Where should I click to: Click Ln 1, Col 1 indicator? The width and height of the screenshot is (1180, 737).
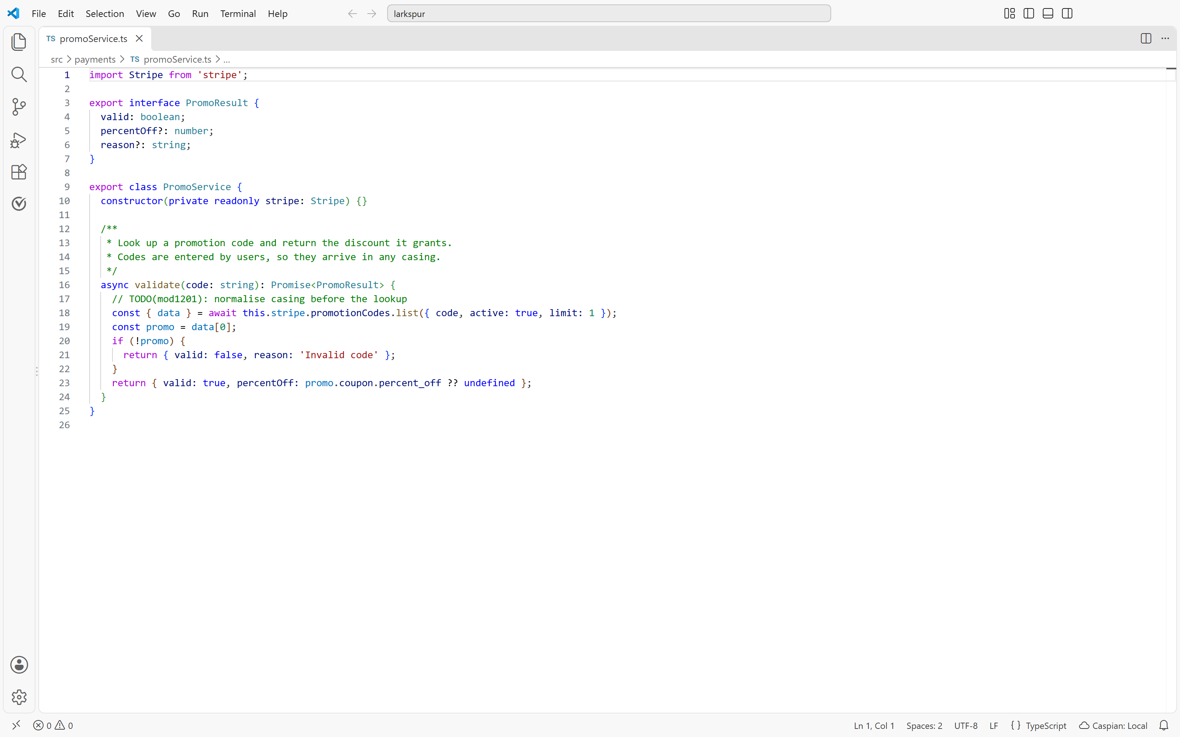[874, 725]
